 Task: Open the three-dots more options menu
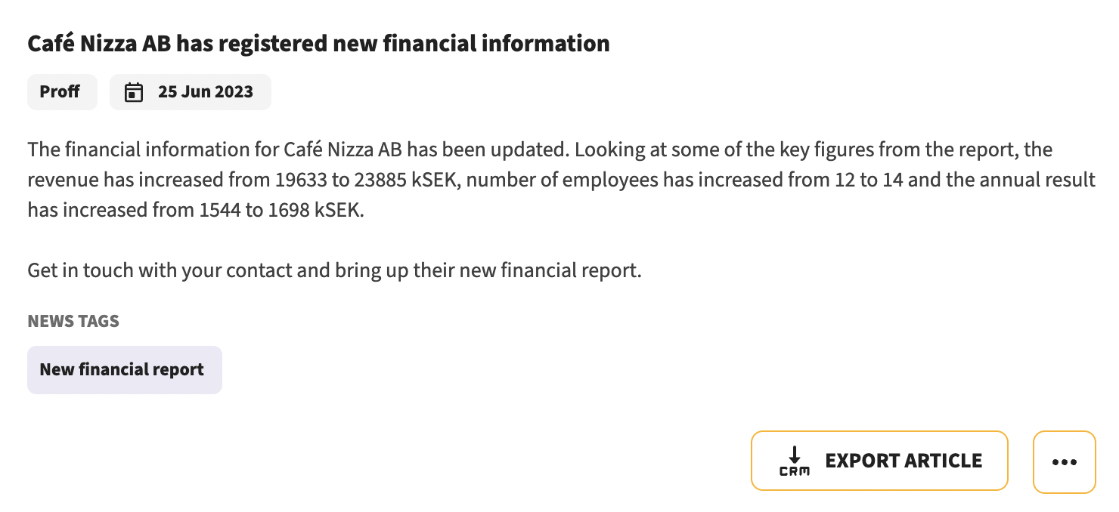tap(1064, 462)
